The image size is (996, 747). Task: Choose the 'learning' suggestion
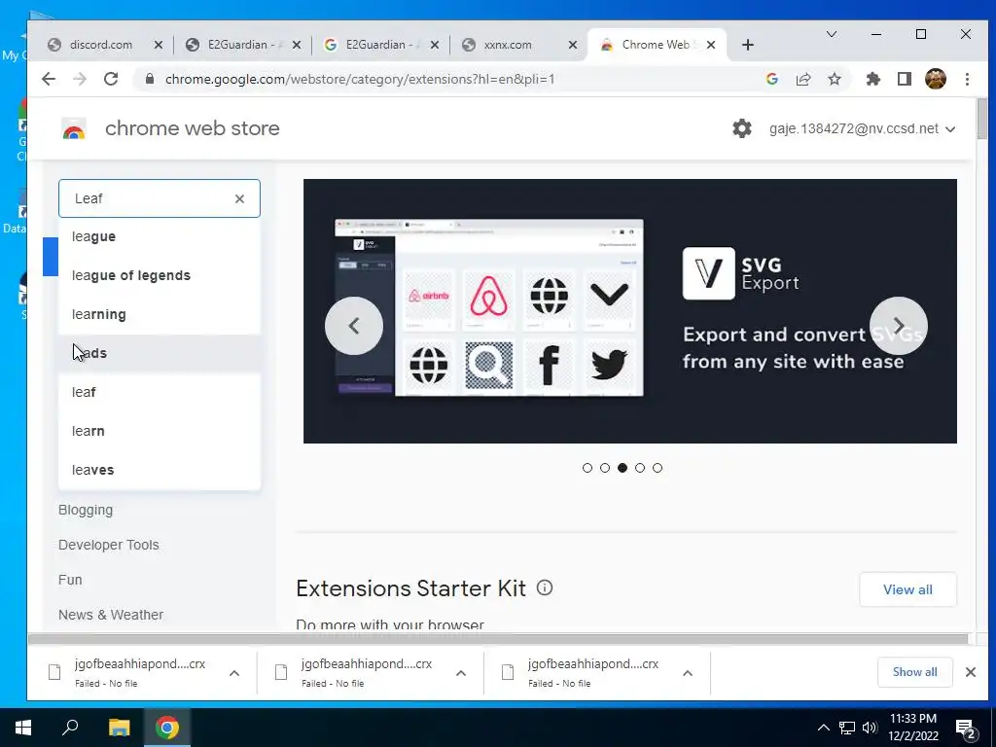tap(160, 314)
